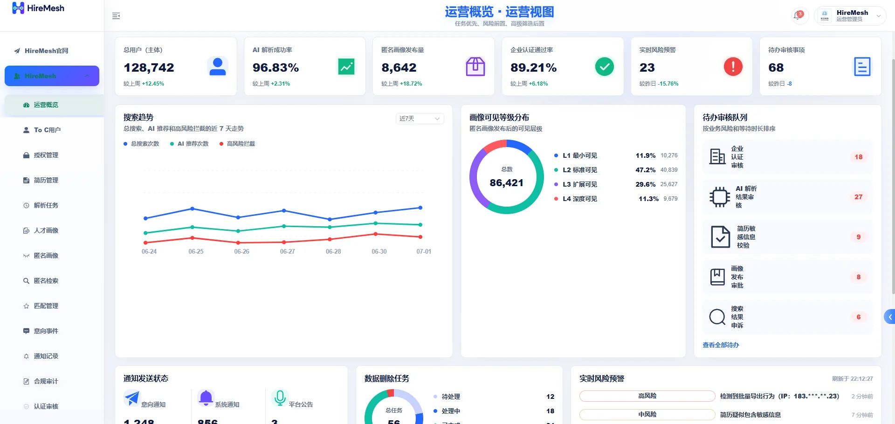Toggle the 总搜索次数 legend series

pos(141,144)
